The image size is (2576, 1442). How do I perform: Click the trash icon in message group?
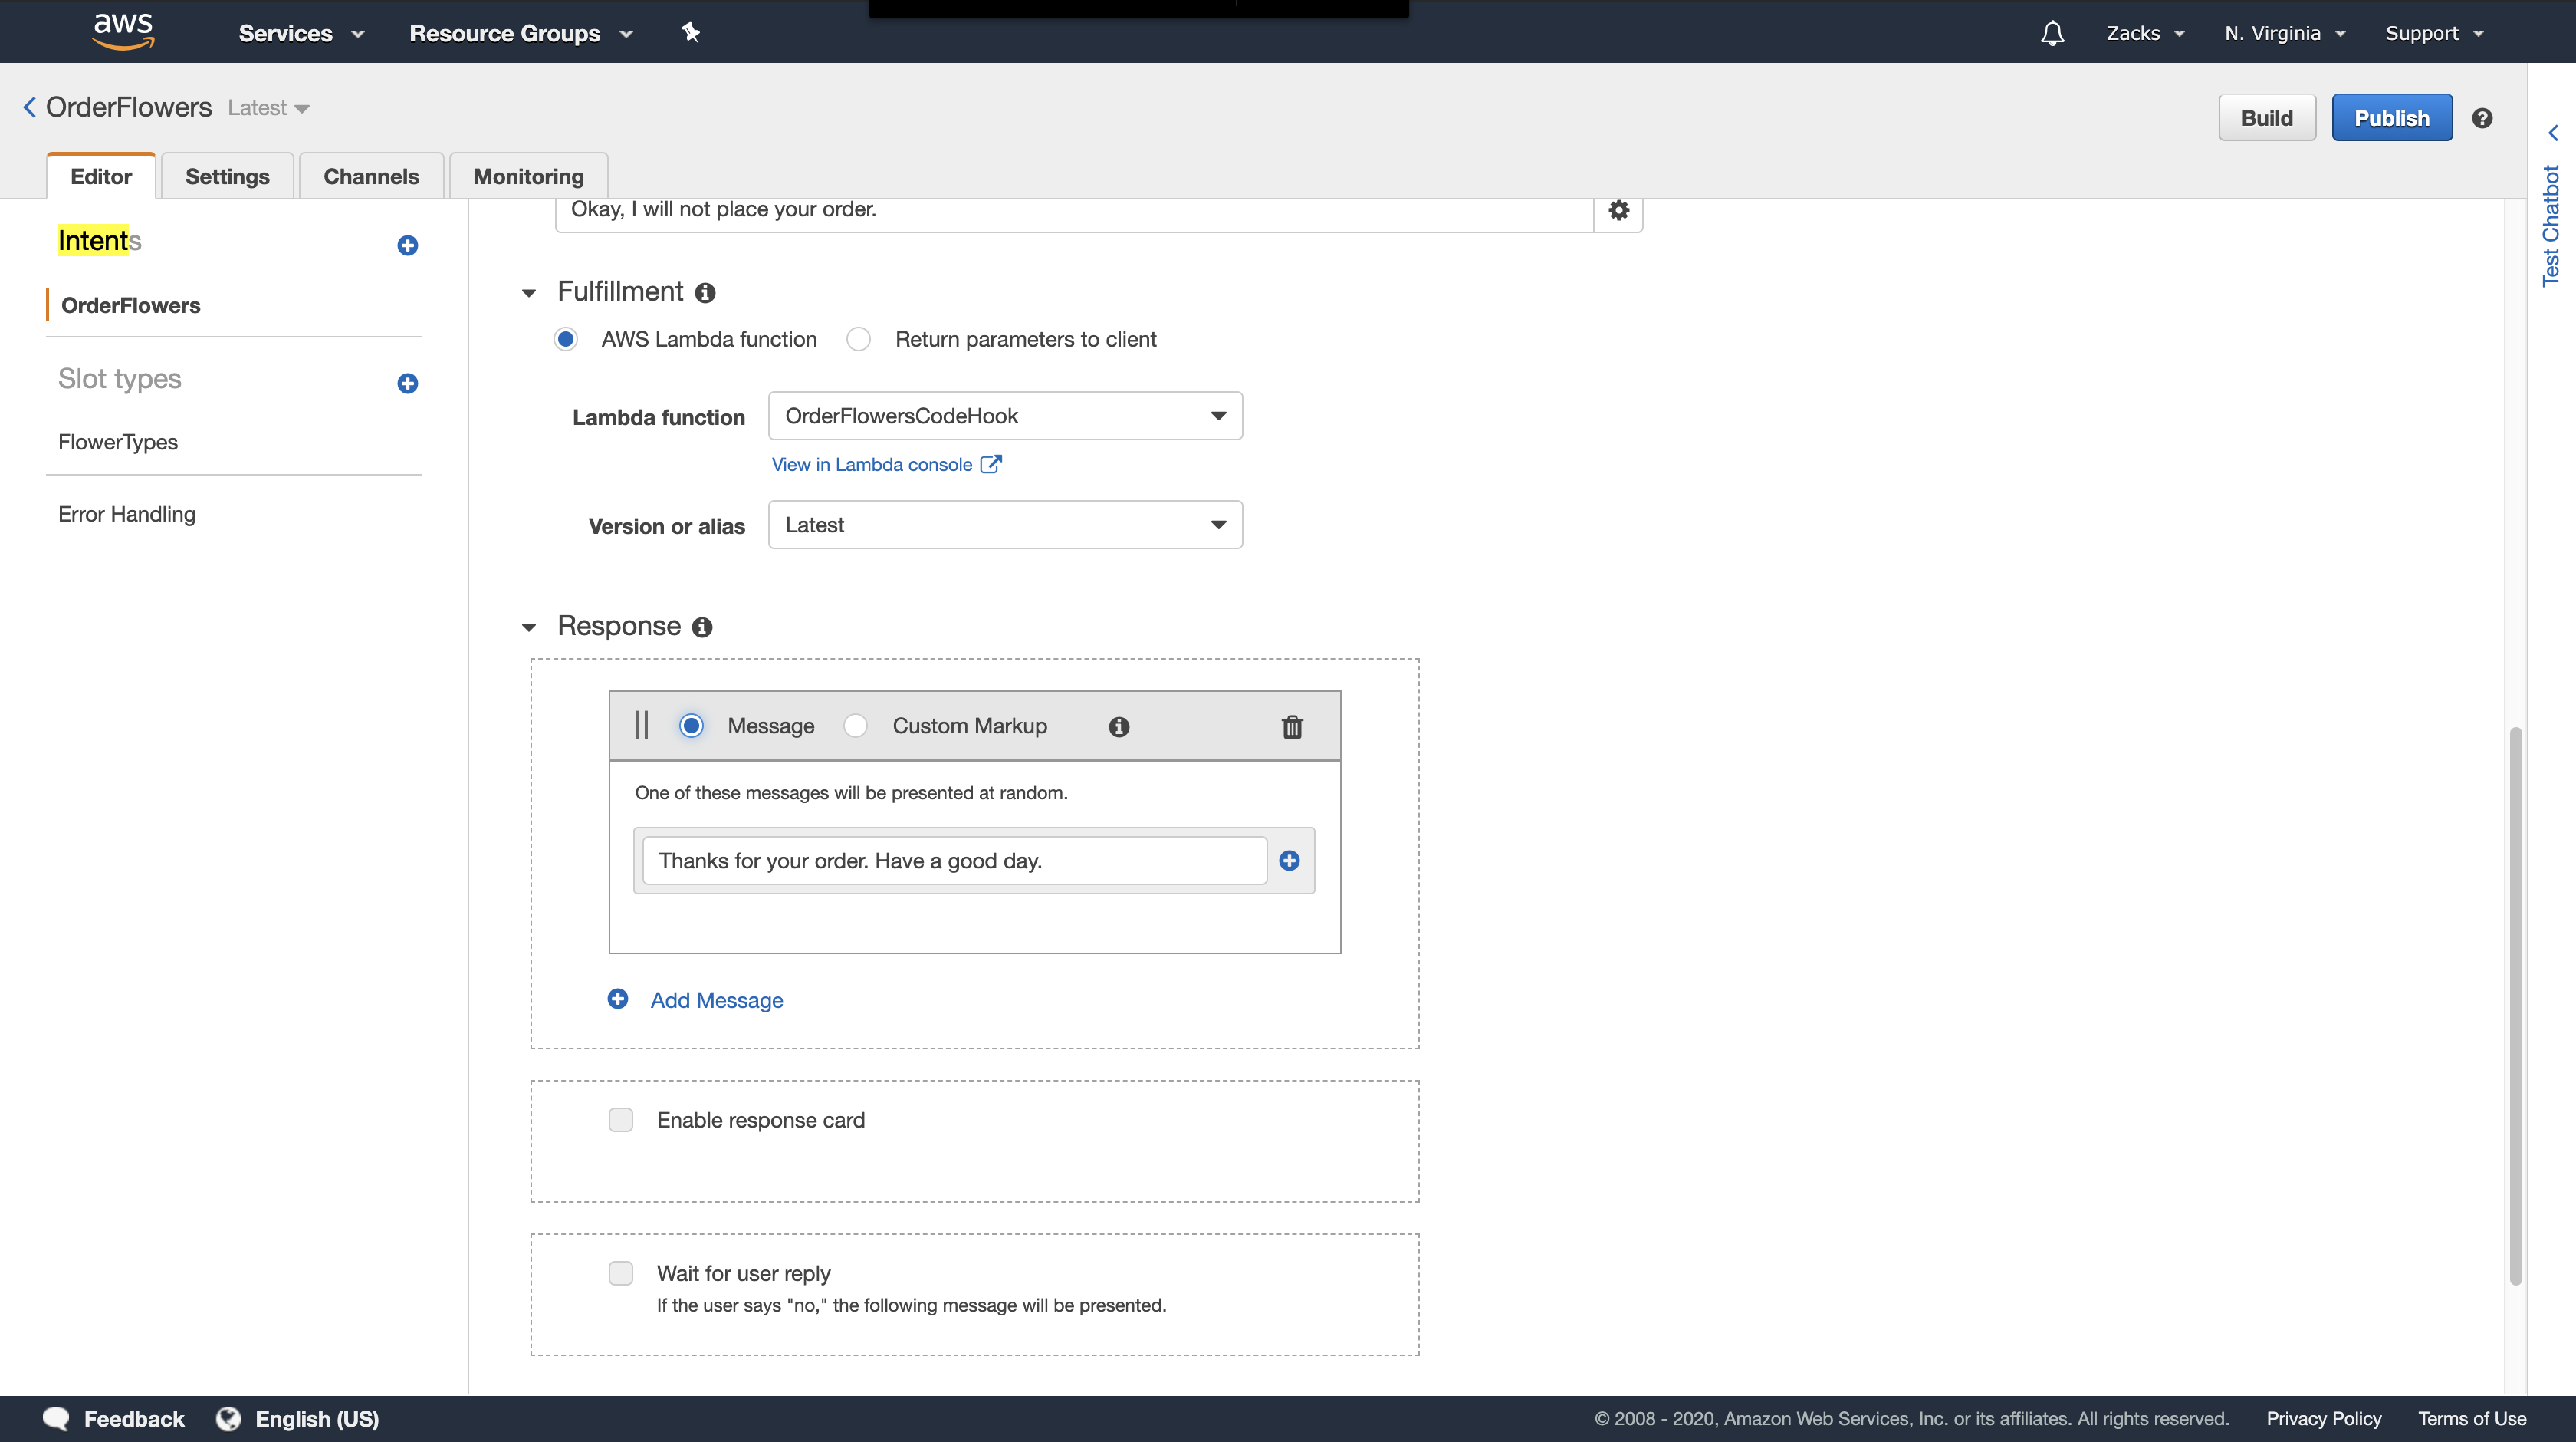pyautogui.click(x=1292, y=726)
